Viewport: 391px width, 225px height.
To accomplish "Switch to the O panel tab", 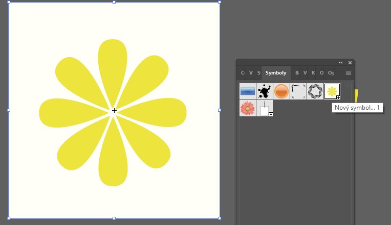I will (x=322, y=73).
